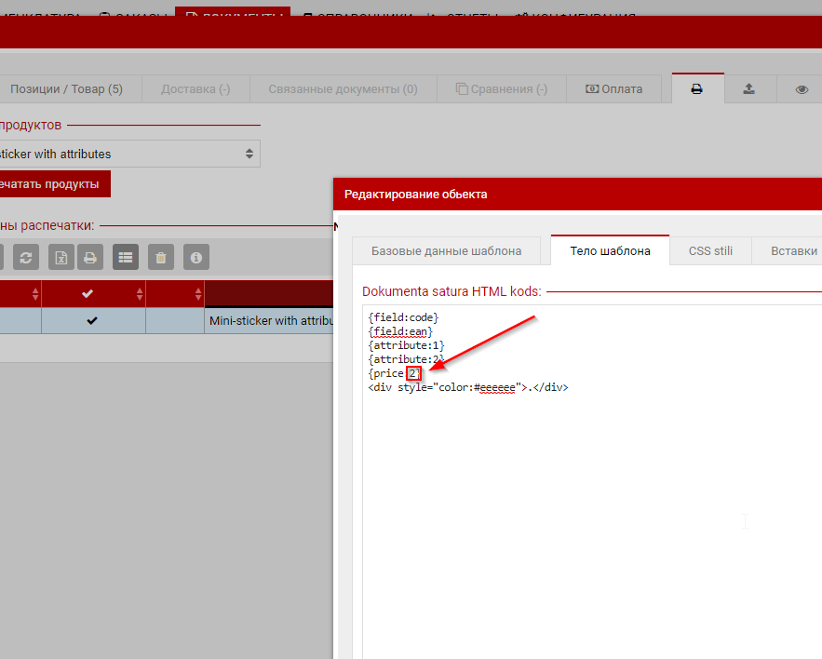Click sort arrows on the empty third column
The height and width of the screenshot is (659, 822).
(196, 294)
